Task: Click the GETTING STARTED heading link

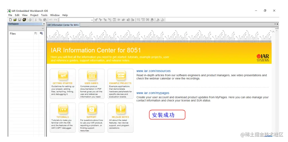Action: pos(63,83)
